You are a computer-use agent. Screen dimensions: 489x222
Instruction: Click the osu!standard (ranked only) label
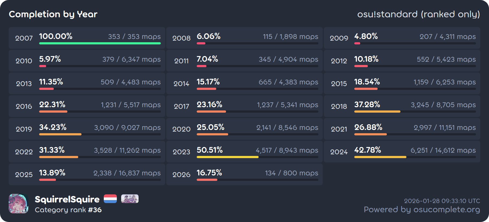pos(418,14)
